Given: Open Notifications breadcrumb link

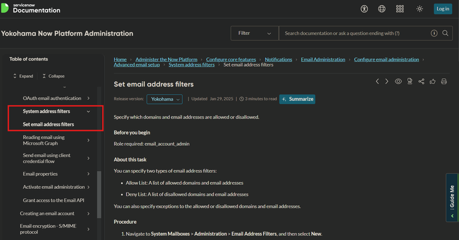Looking at the screenshot, I should point(279,59).
